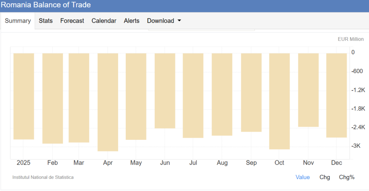Click the Romania Balance of Trade title
This screenshot has height=191, width=369.
point(46,5)
